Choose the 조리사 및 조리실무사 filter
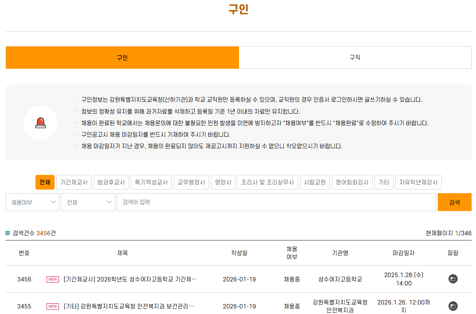The width and height of the screenshot is (476, 314). click(x=267, y=182)
